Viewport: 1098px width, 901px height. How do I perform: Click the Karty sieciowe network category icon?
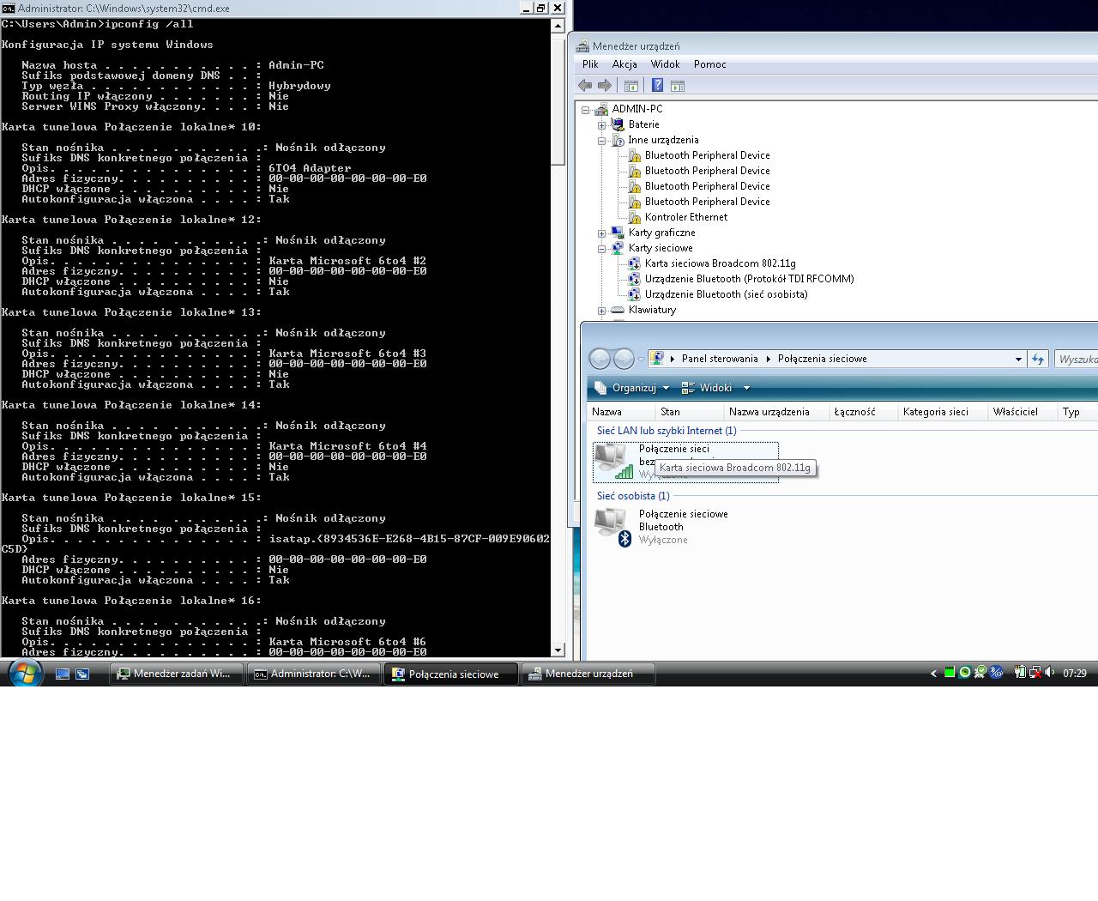click(x=617, y=248)
